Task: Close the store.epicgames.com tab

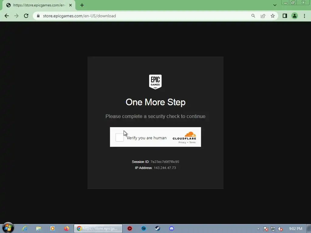Action: click(x=70, y=5)
